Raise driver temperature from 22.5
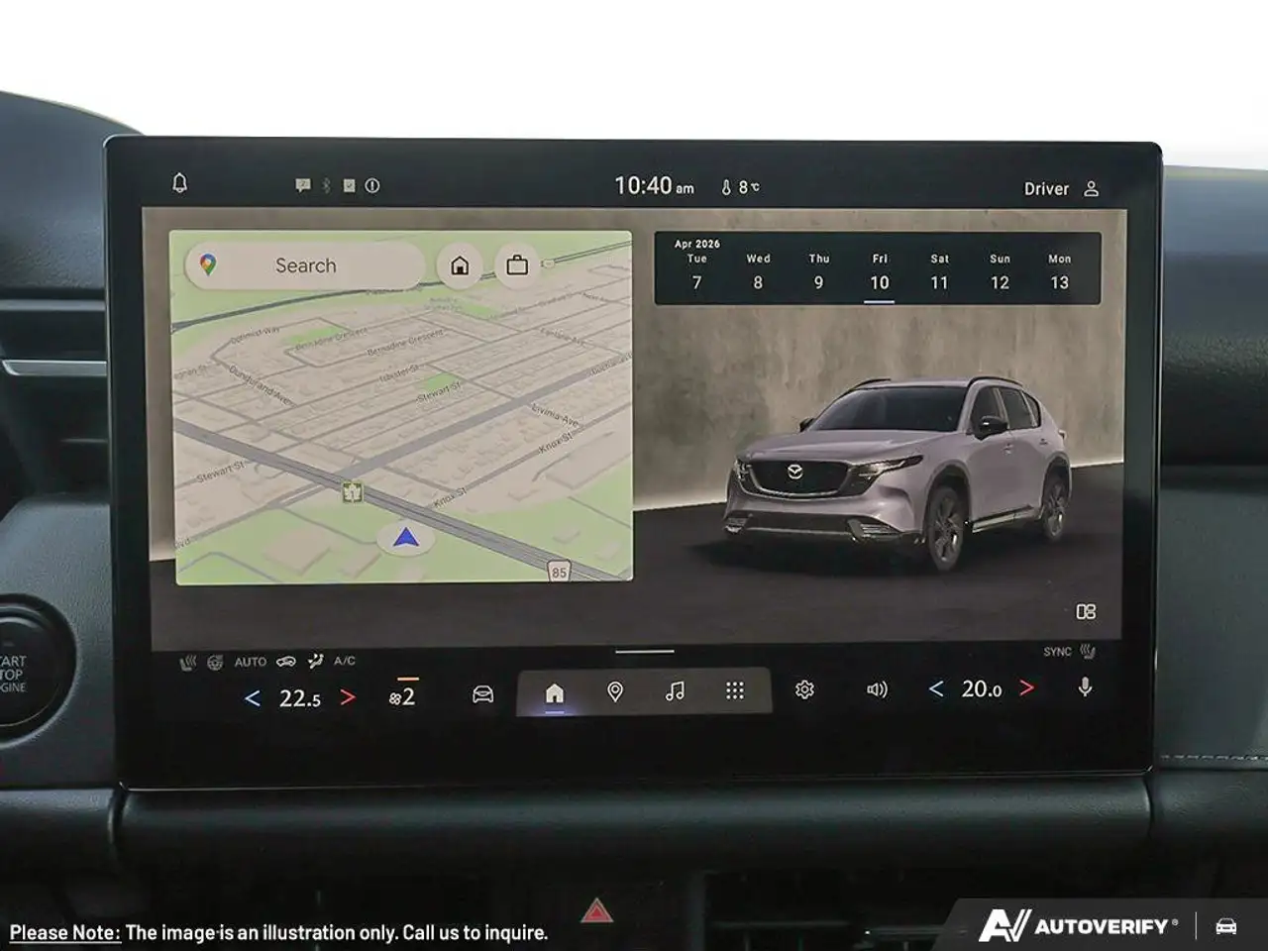 click(348, 697)
